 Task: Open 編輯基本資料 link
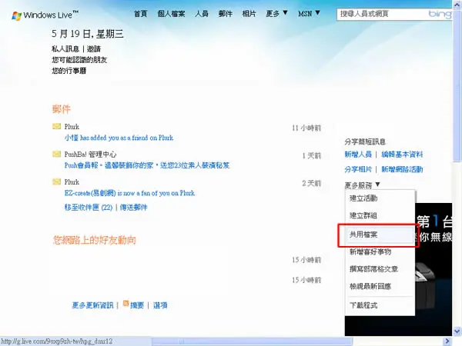pos(402,155)
